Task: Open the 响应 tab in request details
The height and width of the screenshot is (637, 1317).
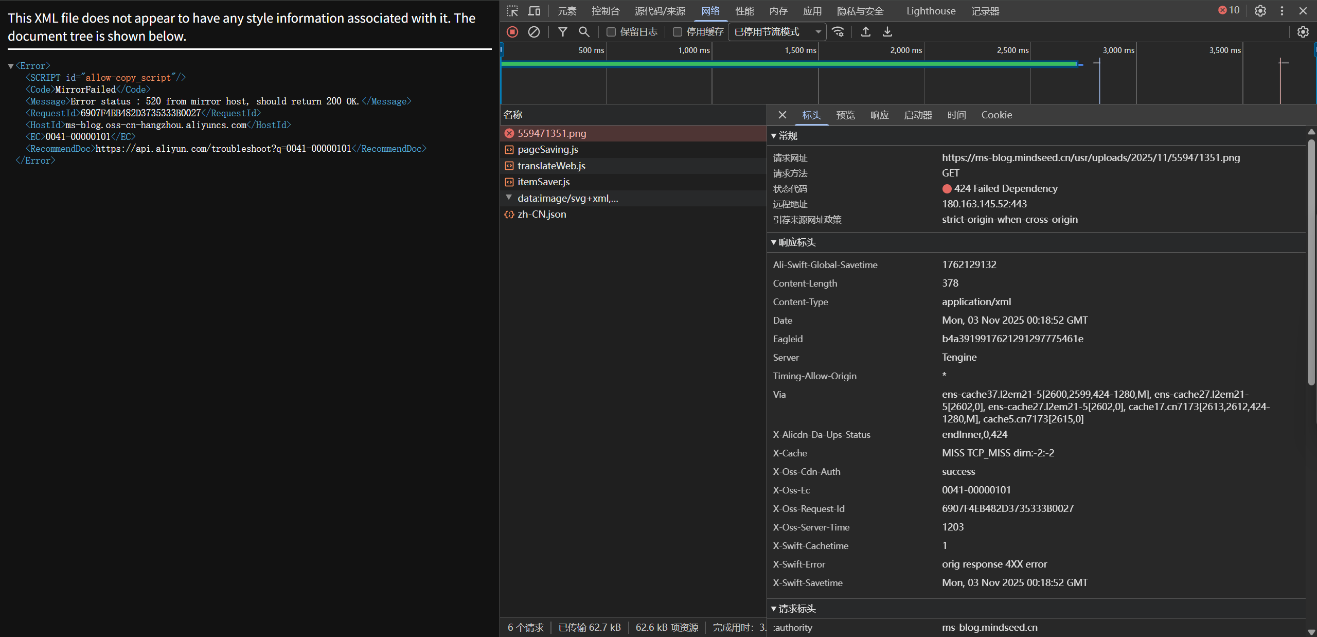Action: click(x=879, y=115)
